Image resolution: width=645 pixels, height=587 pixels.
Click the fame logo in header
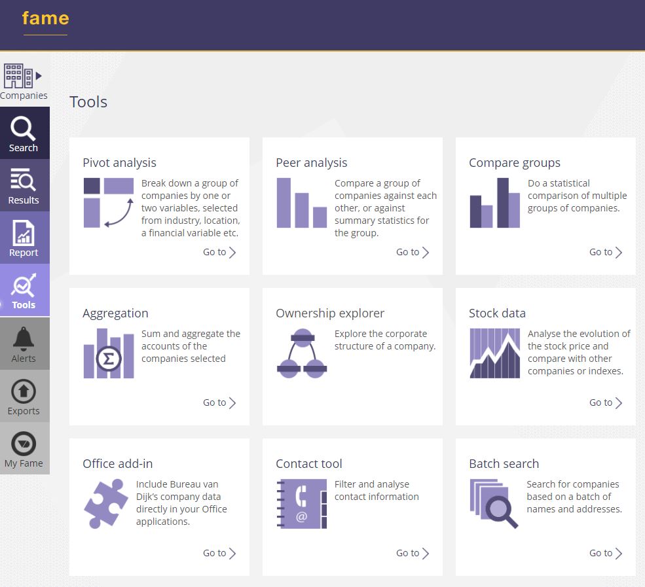coord(45,18)
